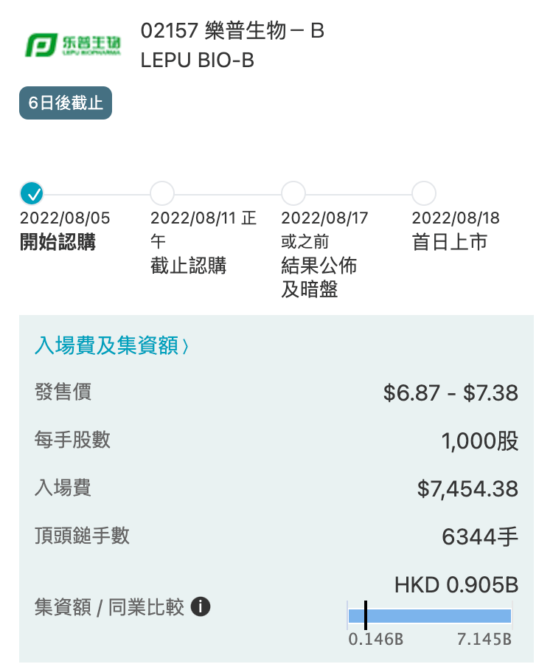Select the 結果公佈及暗盤 step circle
The height and width of the screenshot is (664, 553).
coord(293,193)
